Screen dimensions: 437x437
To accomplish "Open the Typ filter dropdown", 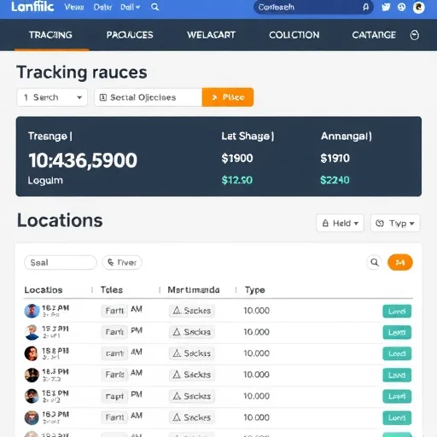I will [x=395, y=223].
